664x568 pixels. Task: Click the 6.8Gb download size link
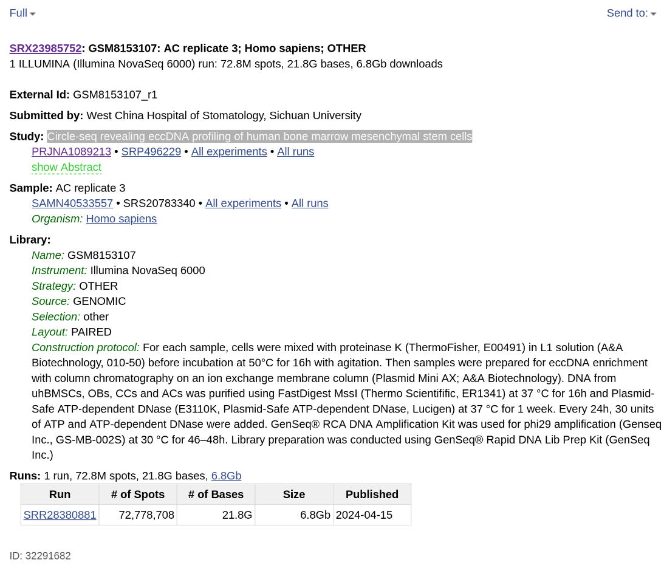(x=226, y=476)
